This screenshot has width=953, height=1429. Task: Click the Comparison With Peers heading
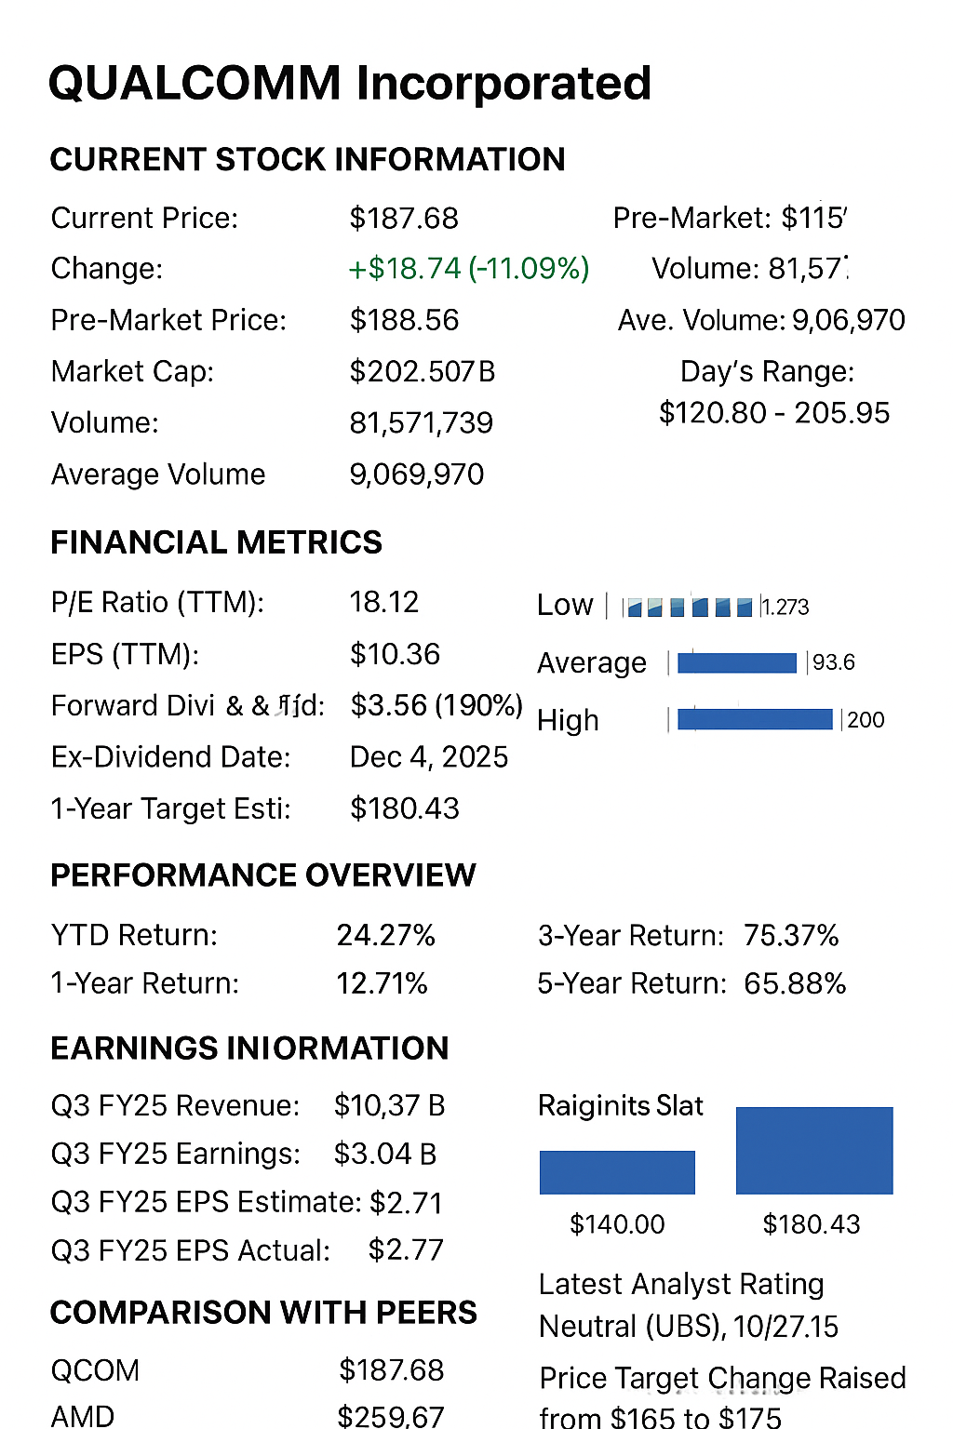click(x=263, y=1313)
